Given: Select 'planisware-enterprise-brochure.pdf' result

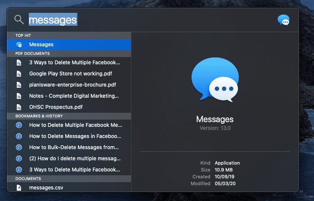Looking at the screenshot, I should tap(69, 85).
